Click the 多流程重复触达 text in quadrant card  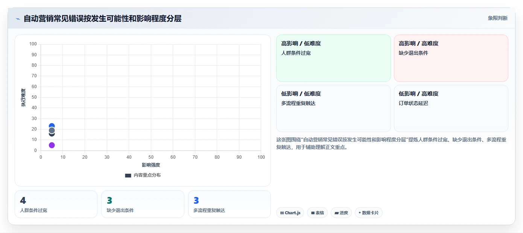tap(298, 103)
